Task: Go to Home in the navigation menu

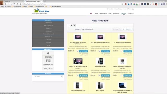Action: point(96,13)
